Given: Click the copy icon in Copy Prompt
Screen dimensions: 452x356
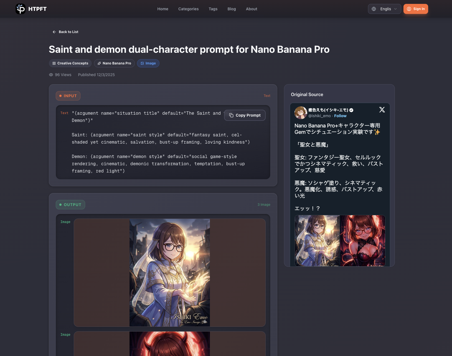Looking at the screenshot, I should coord(231,115).
